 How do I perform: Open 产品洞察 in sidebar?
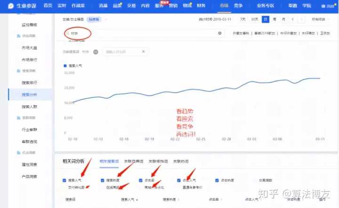pos(29,176)
